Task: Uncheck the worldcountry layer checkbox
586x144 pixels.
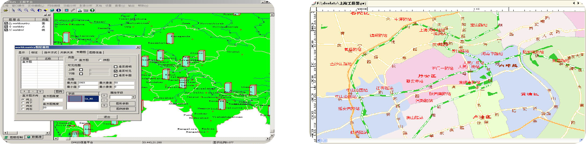Action: (x=6, y=23)
